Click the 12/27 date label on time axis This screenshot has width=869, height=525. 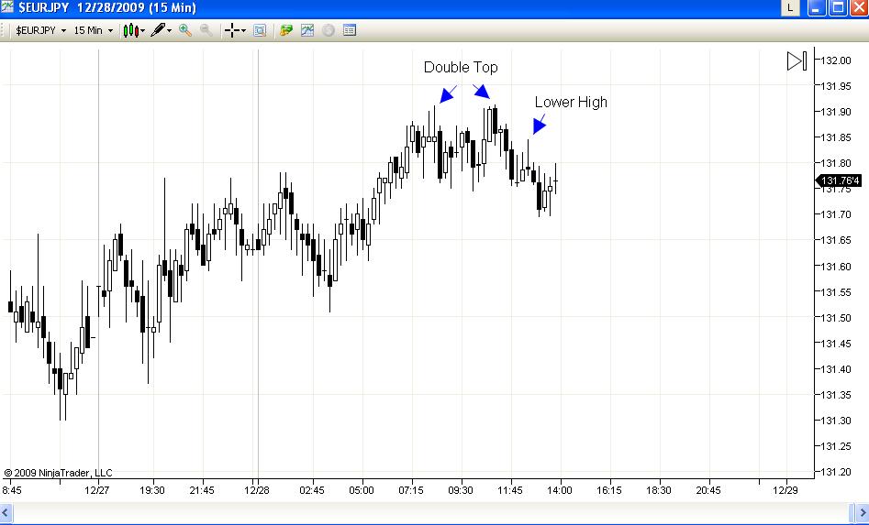tap(97, 490)
